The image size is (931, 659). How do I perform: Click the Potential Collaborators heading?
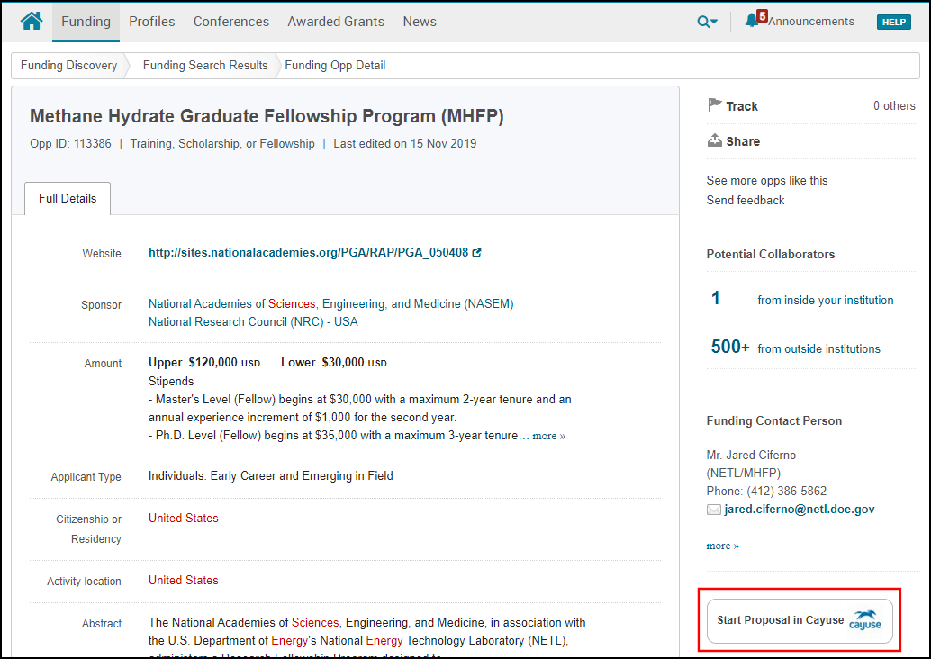coord(771,254)
